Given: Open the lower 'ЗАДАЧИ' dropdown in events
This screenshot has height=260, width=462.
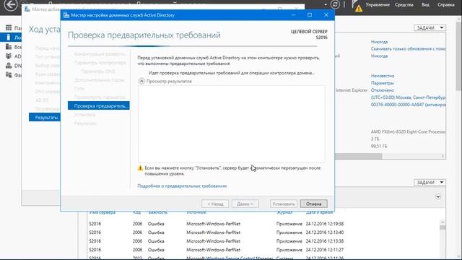Looking at the screenshot, I should click(430, 183).
